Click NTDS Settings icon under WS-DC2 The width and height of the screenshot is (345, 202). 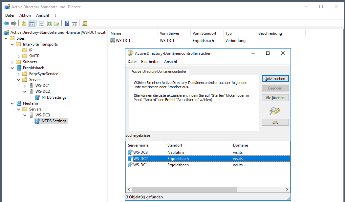[x=38, y=97]
